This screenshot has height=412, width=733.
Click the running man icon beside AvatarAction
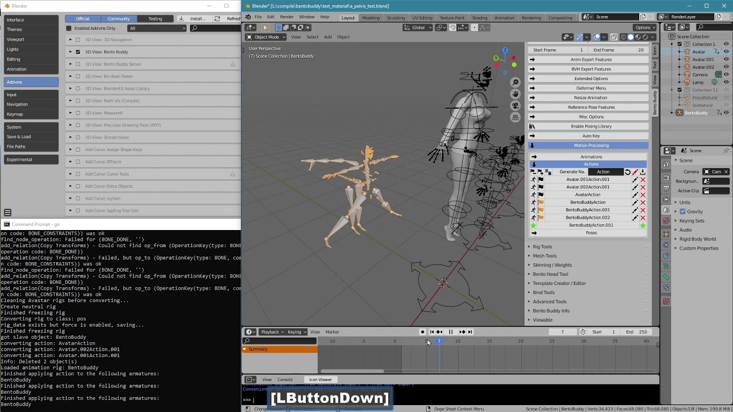coord(534,195)
